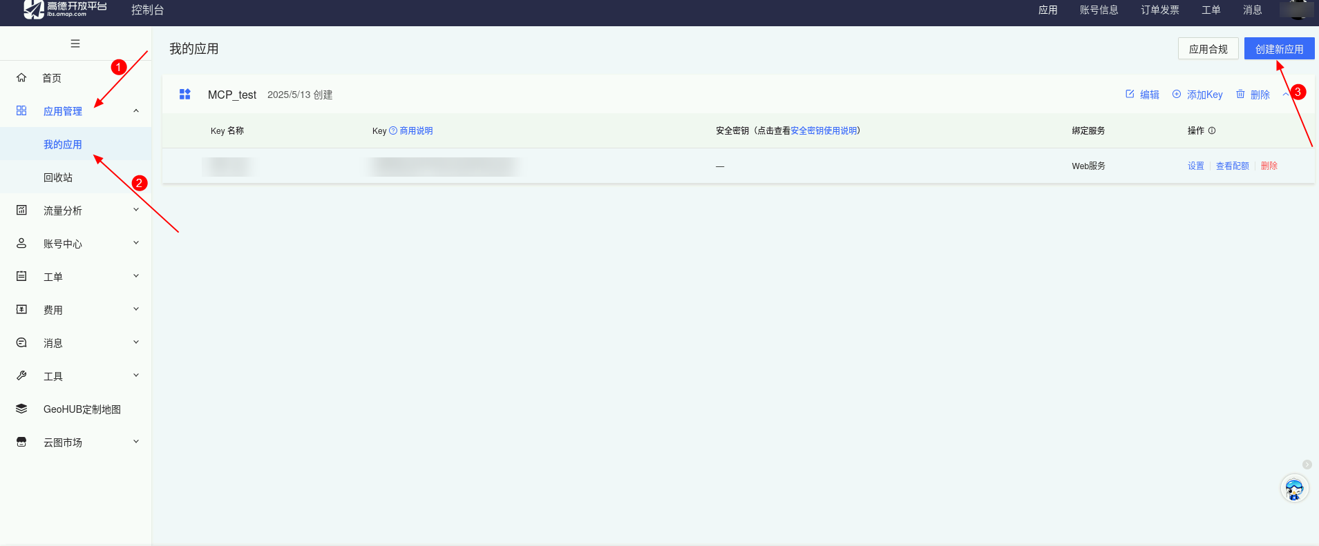Click the question mark icon beside Key column
1319x546 pixels.
(393, 130)
